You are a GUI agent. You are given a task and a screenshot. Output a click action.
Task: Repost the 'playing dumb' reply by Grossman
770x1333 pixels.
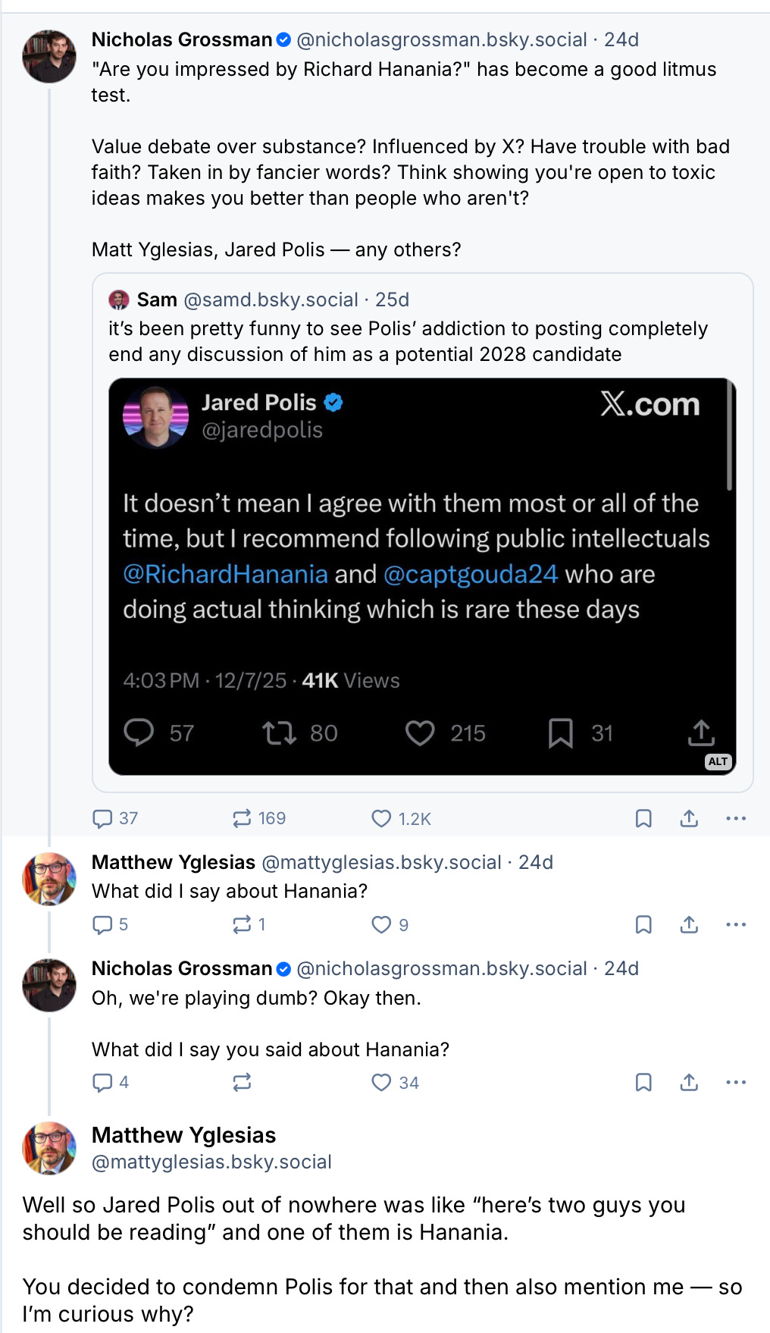tap(242, 1082)
